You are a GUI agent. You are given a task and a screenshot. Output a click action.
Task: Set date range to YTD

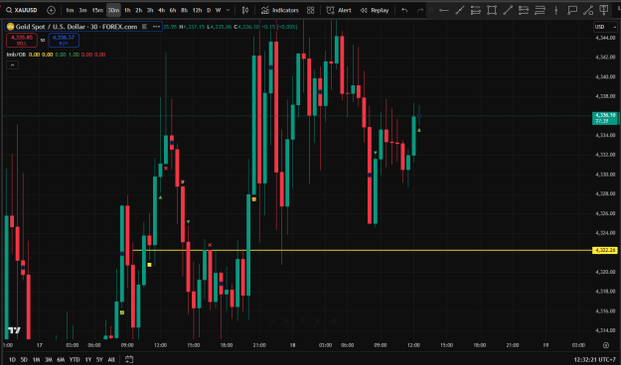75,359
